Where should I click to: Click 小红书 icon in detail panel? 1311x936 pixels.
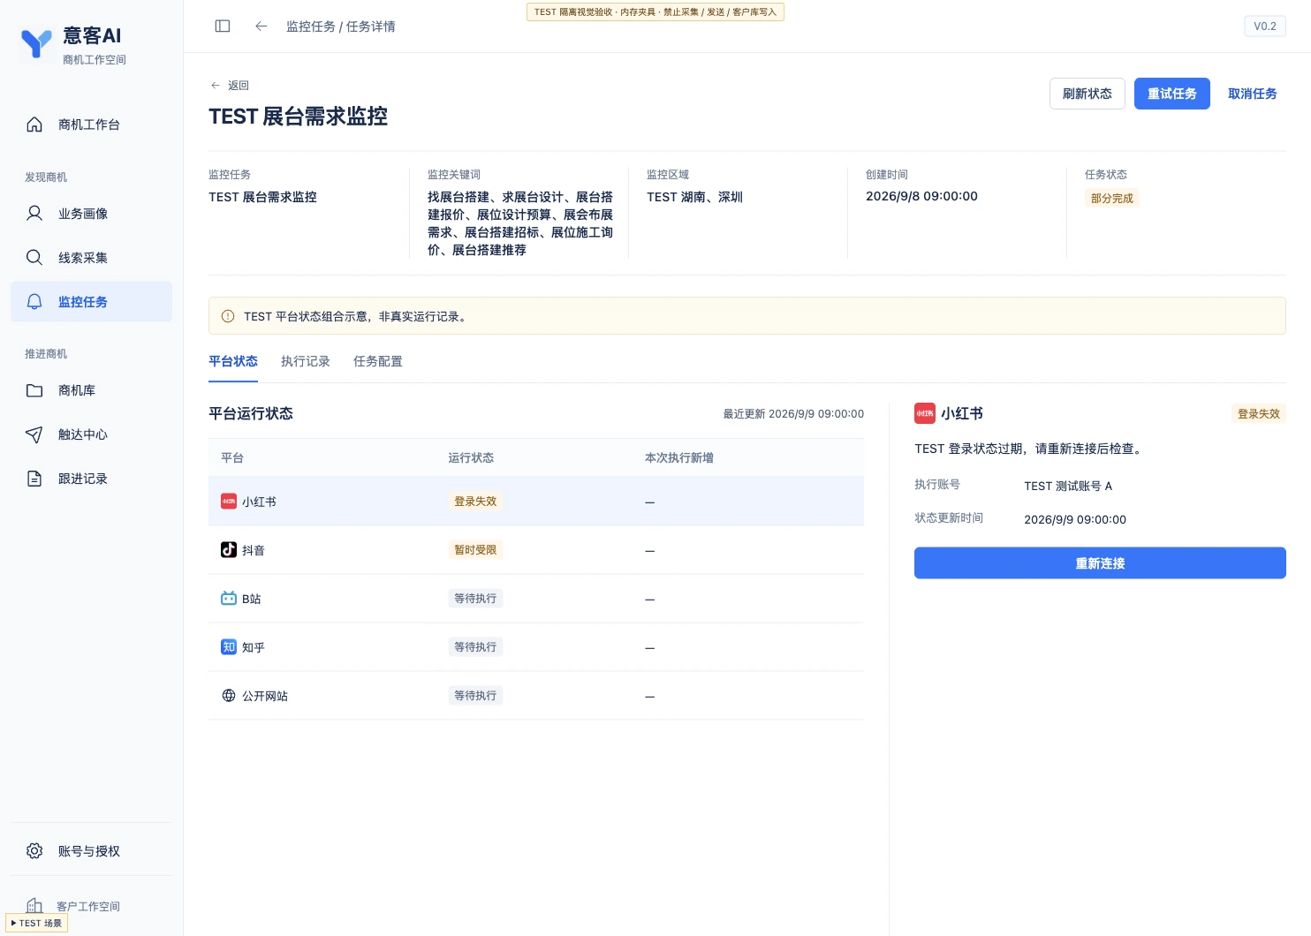925,413
